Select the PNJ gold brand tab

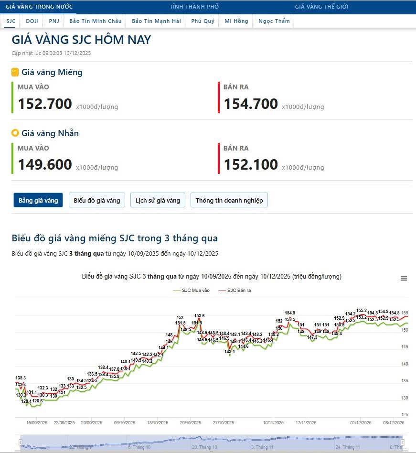pyautogui.click(x=54, y=21)
